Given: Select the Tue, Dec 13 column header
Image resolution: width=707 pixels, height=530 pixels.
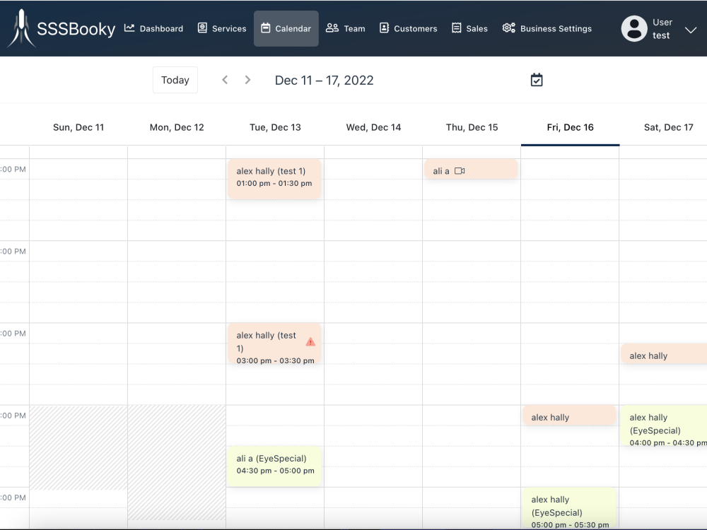Looking at the screenshot, I should point(275,127).
